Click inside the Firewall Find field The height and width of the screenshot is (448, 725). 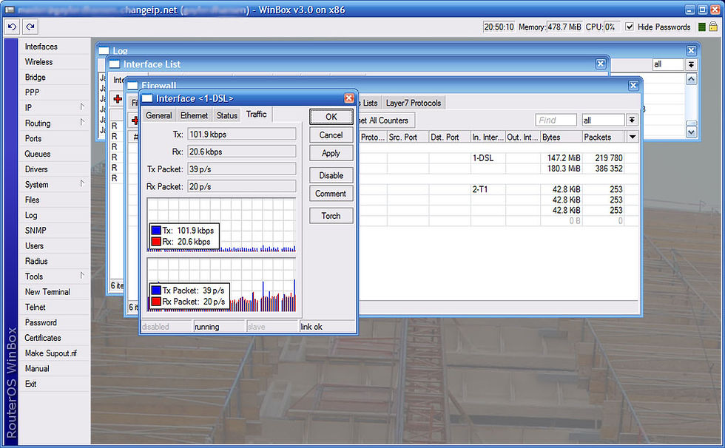[x=556, y=120]
